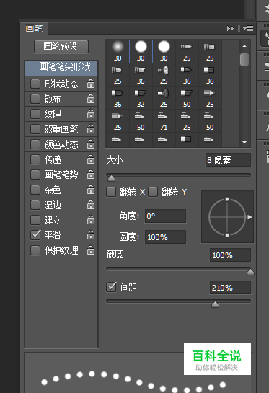Enable the 纹理 checkbox
Screen dimensions: 269x393
(x=35, y=114)
